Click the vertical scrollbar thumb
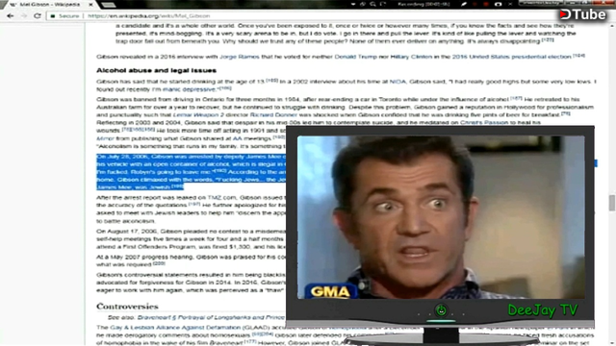This screenshot has width=616, height=346. 612,203
